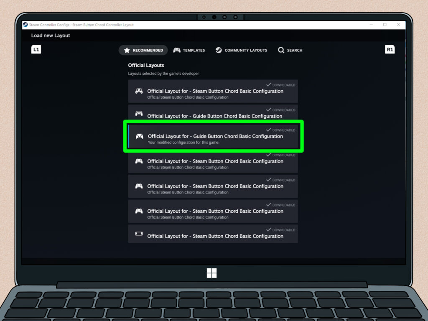
Task: Click the star icon on the Recommended tab
Action: click(127, 50)
